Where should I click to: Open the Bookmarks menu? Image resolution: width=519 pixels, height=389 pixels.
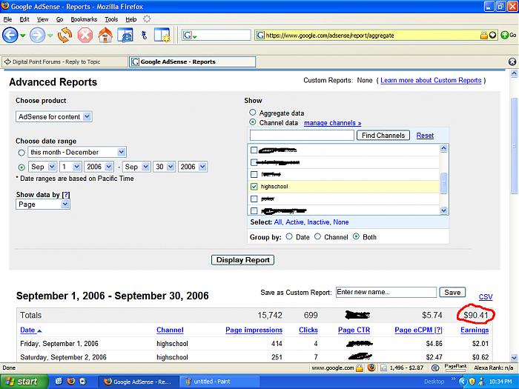coord(83,19)
